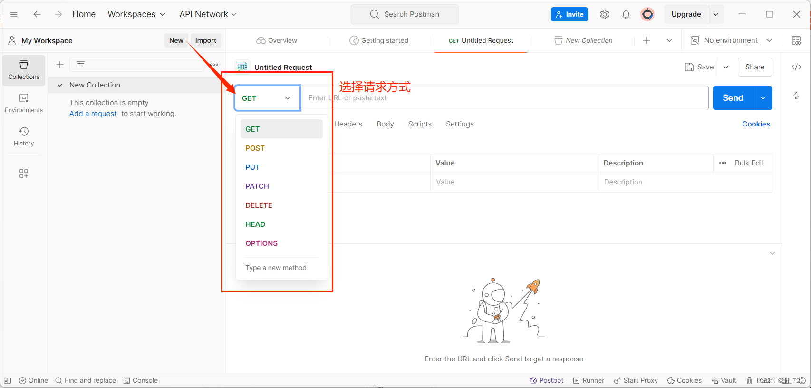This screenshot has width=811, height=388.
Task: Open the Cookies link near Send
Action: tap(756, 124)
